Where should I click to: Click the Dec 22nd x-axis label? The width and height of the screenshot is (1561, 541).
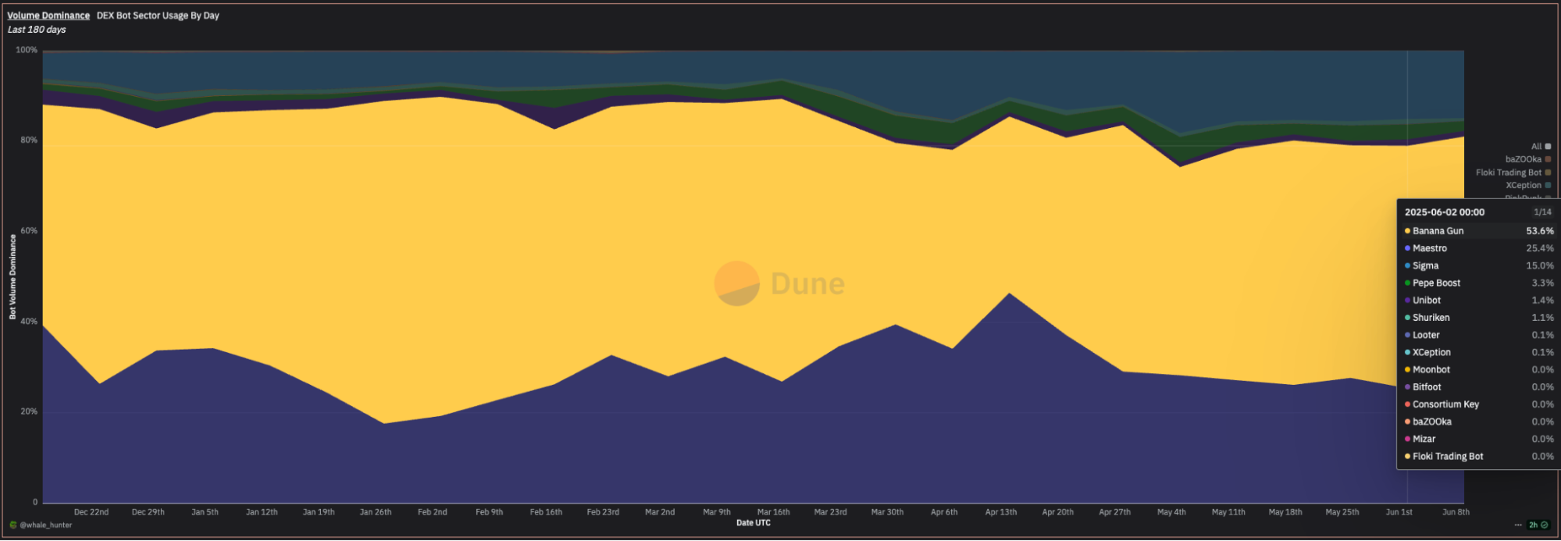pos(91,512)
